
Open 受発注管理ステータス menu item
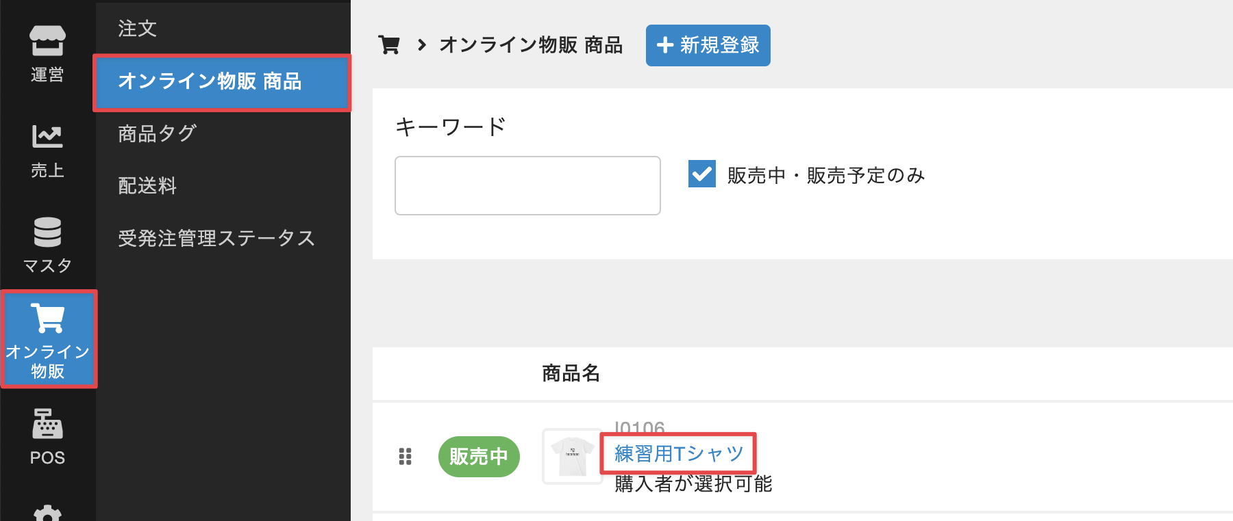(216, 238)
